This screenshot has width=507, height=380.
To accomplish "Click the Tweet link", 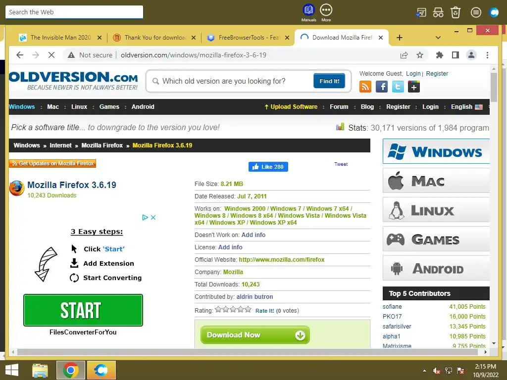I will (341, 164).
